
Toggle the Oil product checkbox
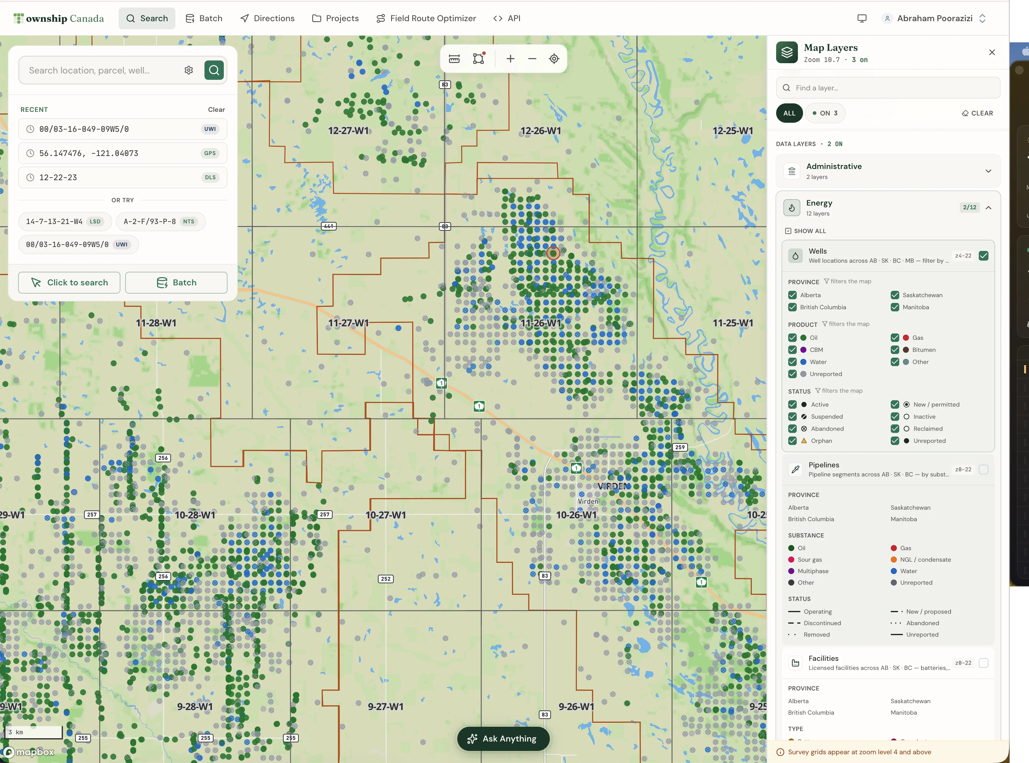[792, 338]
